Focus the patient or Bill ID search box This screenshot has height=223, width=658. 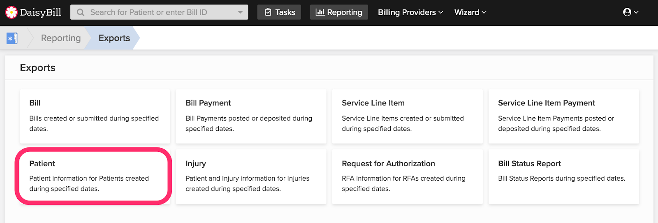point(159,12)
